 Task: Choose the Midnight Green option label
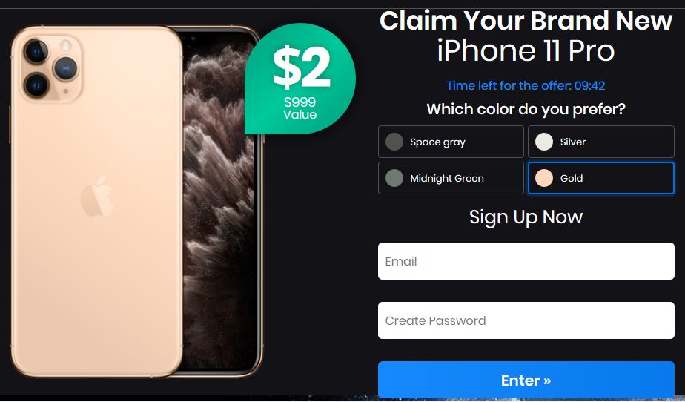pyautogui.click(x=447, y=178)
